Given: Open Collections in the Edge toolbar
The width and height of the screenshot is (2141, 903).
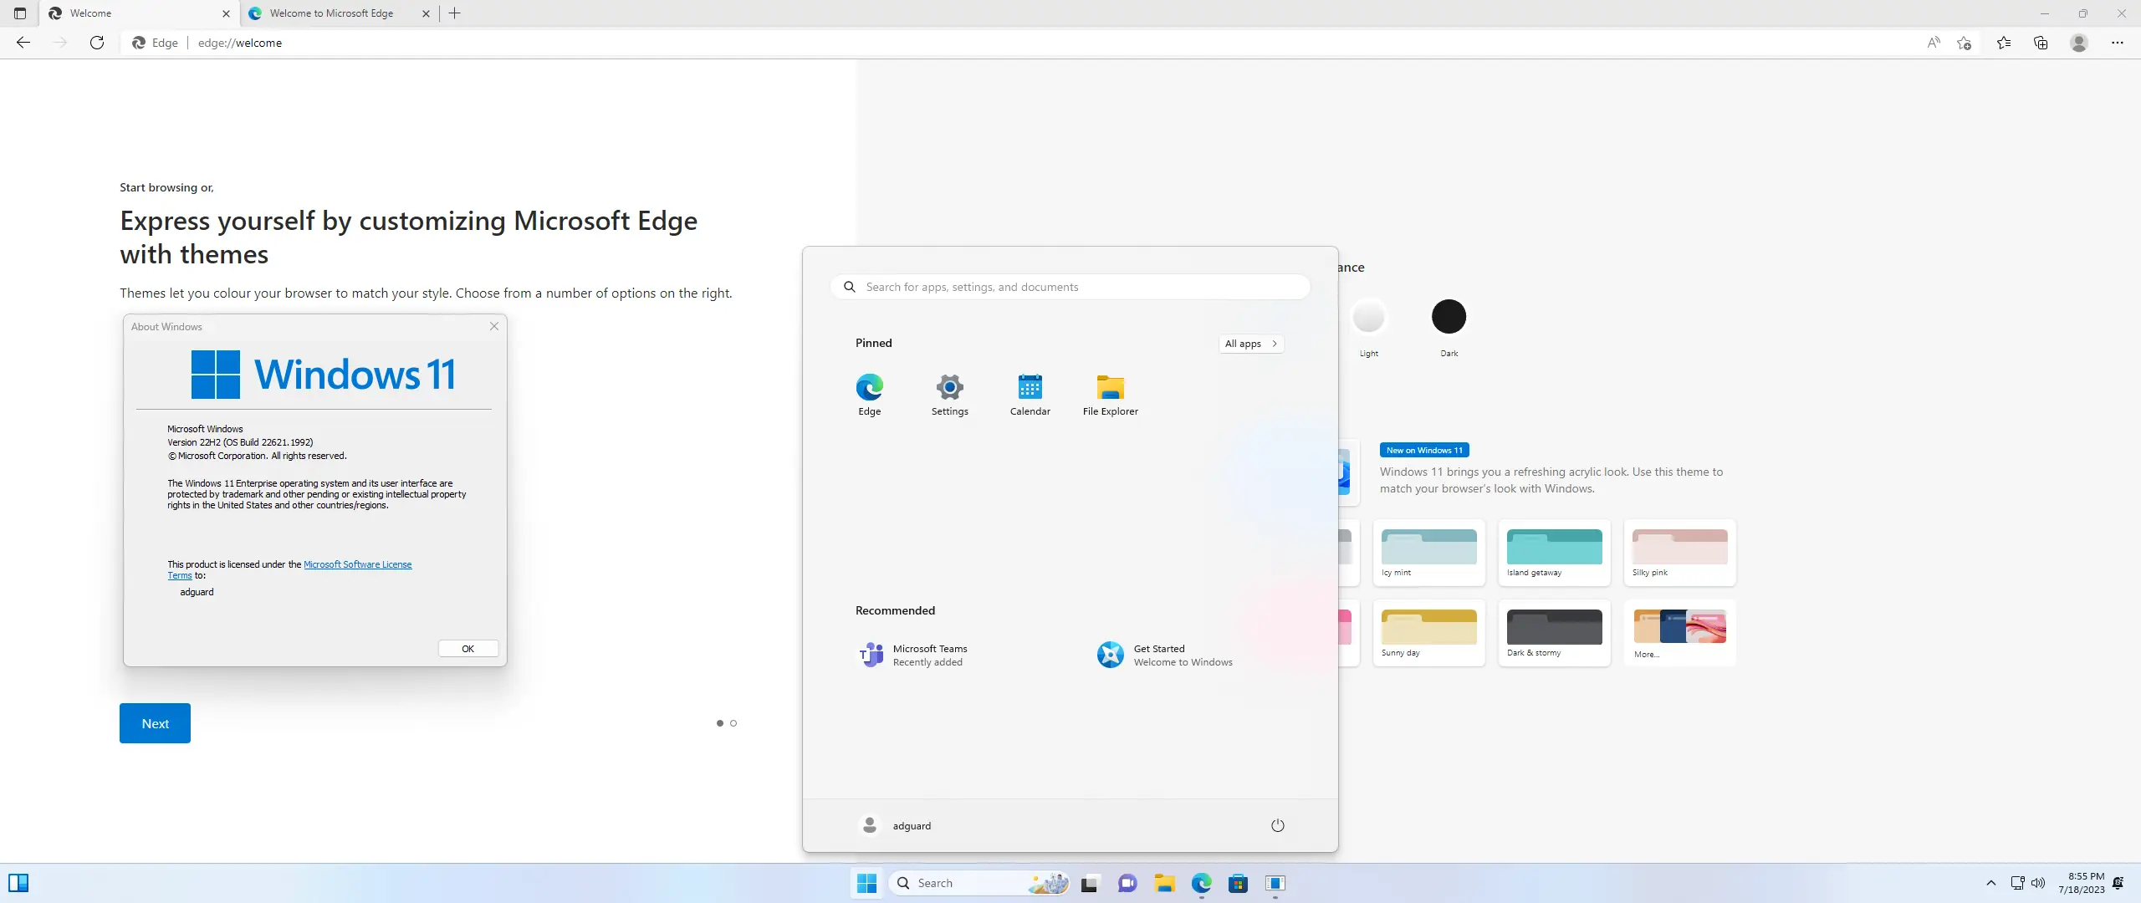Looking at the screenshot, I should click(x=2041, y=43).
